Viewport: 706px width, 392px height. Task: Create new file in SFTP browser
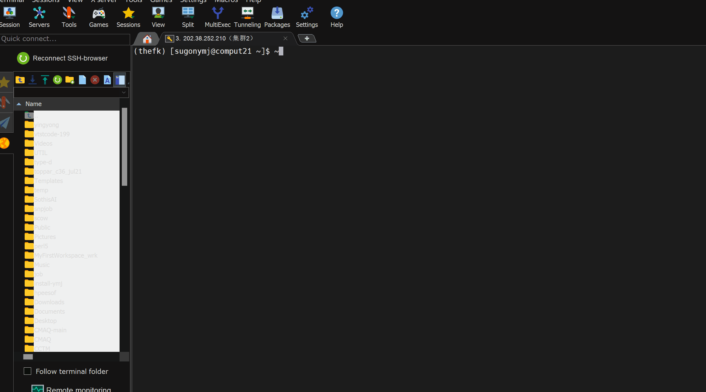click(82, 80)
